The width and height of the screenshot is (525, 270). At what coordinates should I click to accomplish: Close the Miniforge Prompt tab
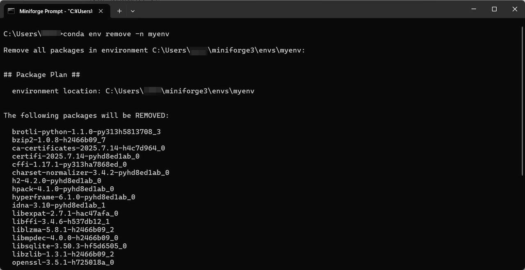pos(101,11)
